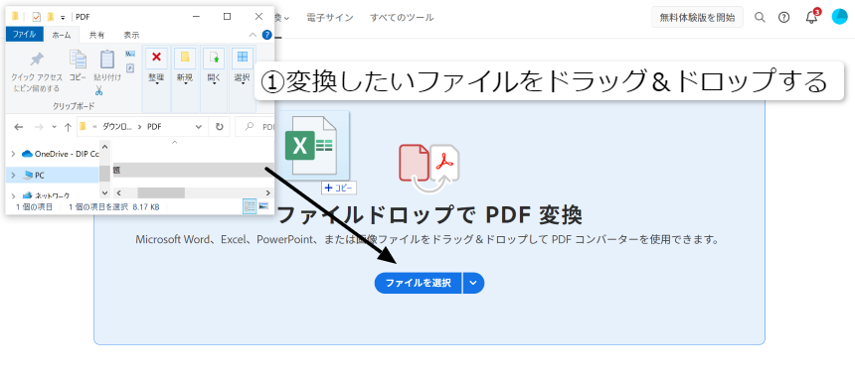Click the Copy icon in Explorer ribbon
The height and width of the screenshot is (380, 855).
(x=78, y=59)
